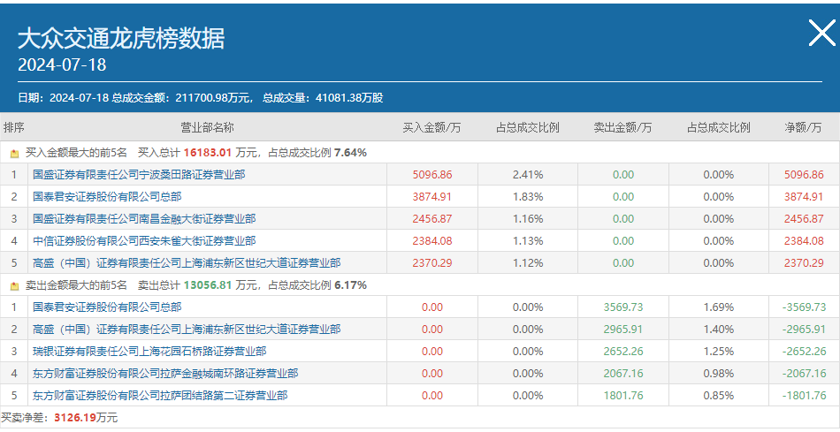Close the 大众交通龙虎榜数据 popup with the X
The height and width of the screenshot is (432, 840).
coord(821,33)
